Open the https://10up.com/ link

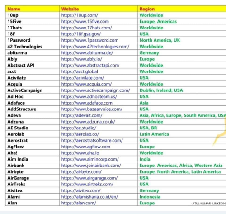tap(80, 15)
